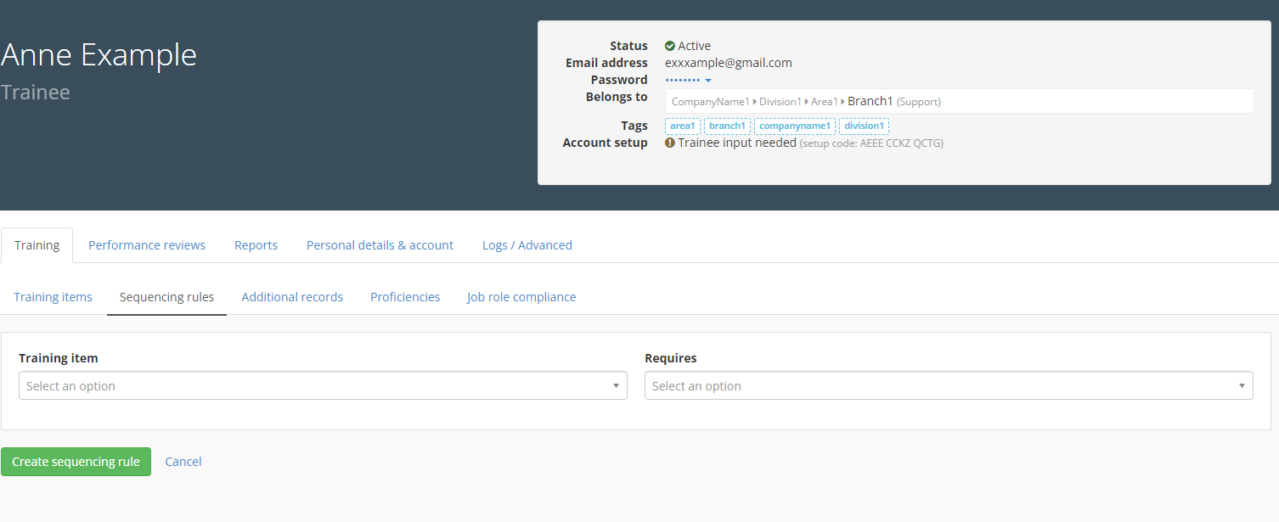
Task: View the Proficiencies sub-tab
Action: (x=405, y=297)
